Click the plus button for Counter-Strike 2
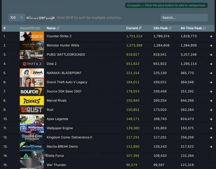The width and height of the screenshot is (216, 169). [x=211, y=36]
